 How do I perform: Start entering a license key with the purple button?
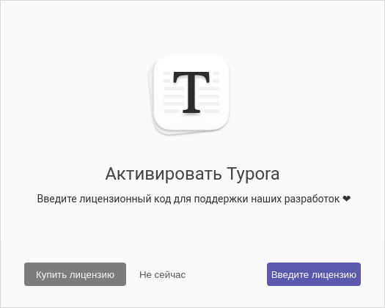coord(314,274)
